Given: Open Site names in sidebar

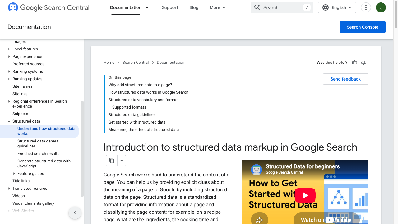Looking at the screenshot, I should click(x=22, y=86).
